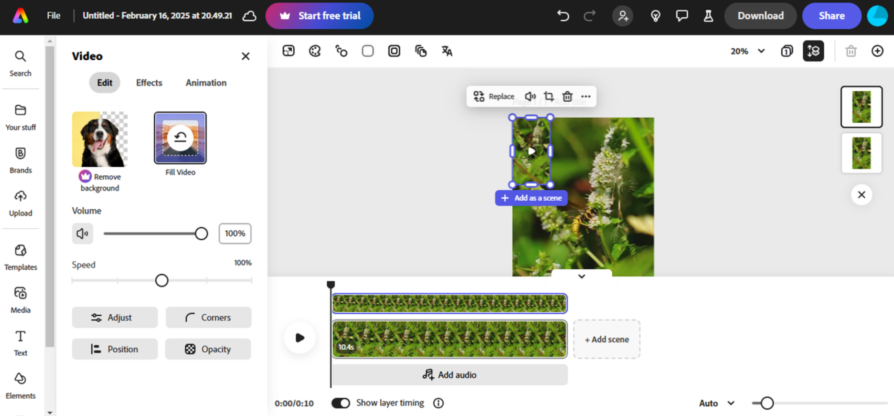This screenshot has width=894, height=416.
Task: Open the File menu
Action: click(53, 16)
